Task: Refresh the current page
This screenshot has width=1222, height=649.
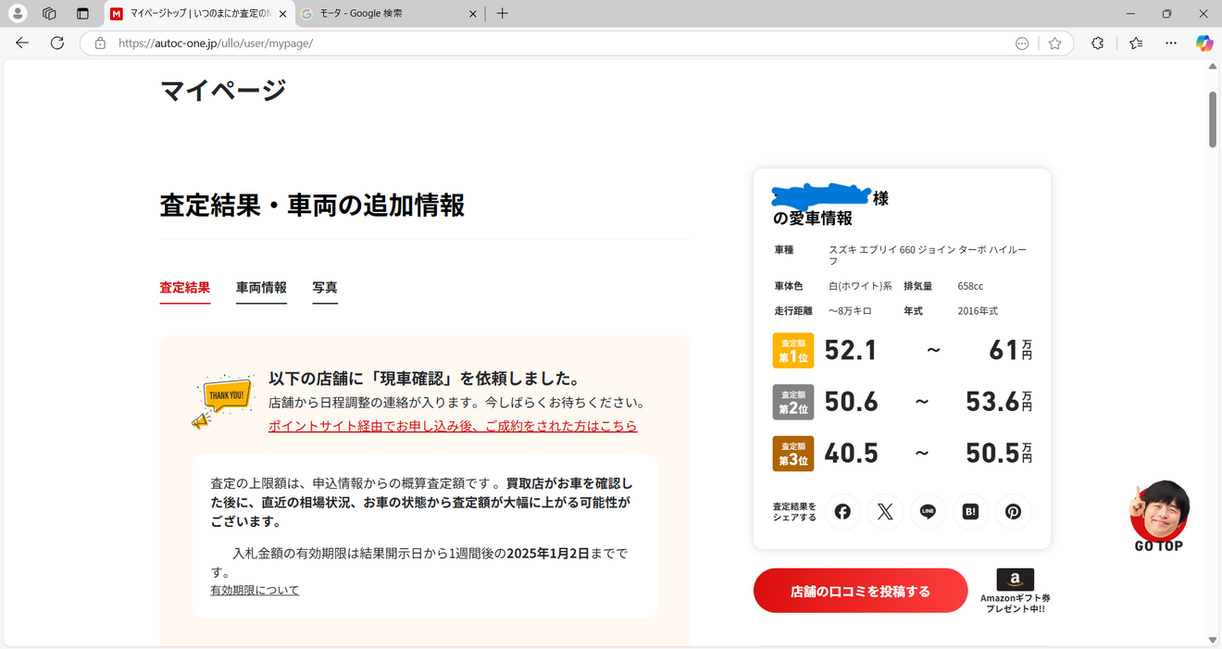Action: (x=56, y=43)
